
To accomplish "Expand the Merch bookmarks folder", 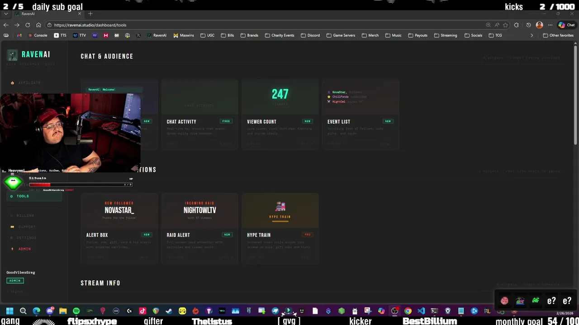I will tap(370, 35).
